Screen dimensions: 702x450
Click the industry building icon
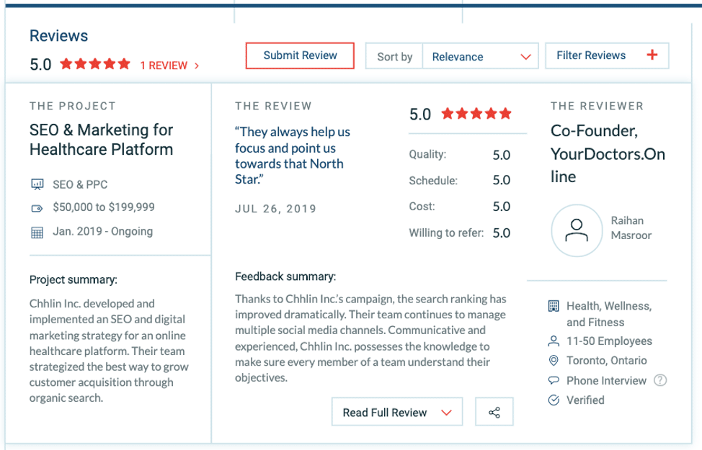coord(554,306)
